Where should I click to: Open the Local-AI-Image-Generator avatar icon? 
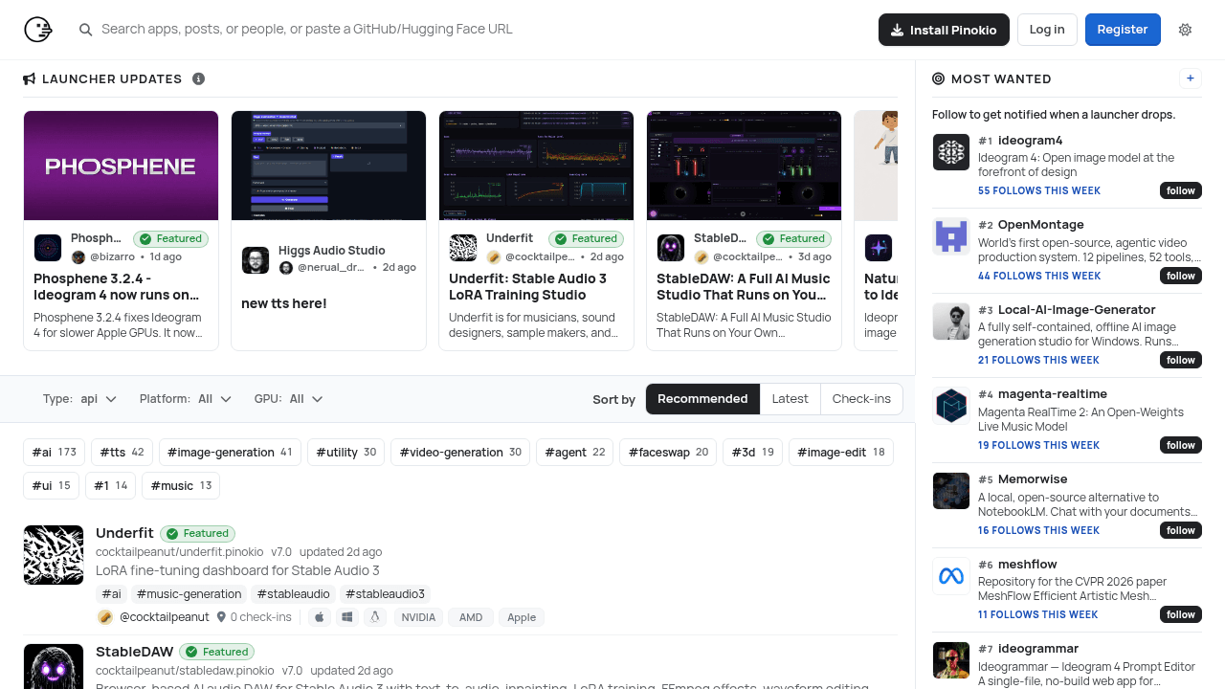pos(951,322)
